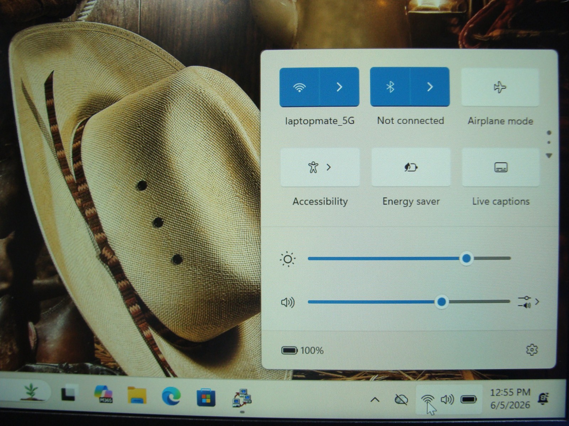Open File Explorer from taskbar

pyautogui.click(x=137, y=396)
